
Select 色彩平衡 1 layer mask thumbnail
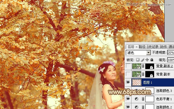click(150, 99)
